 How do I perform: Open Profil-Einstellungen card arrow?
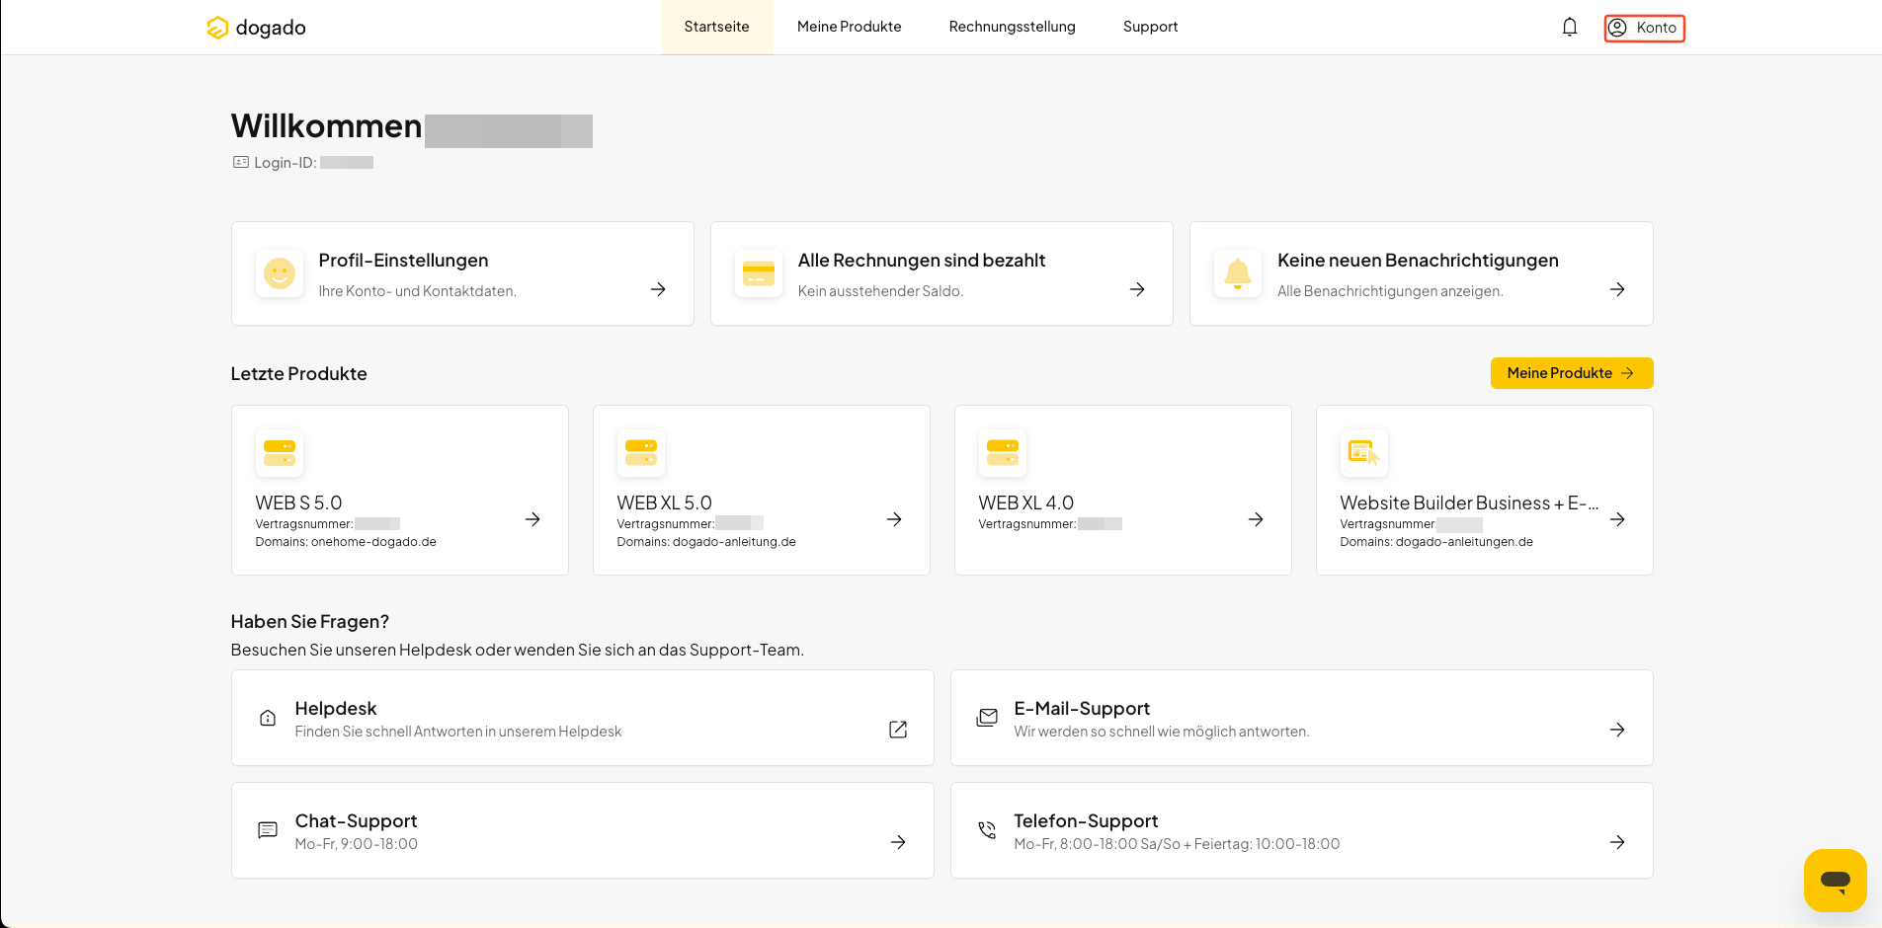click(x=658, y=289)
